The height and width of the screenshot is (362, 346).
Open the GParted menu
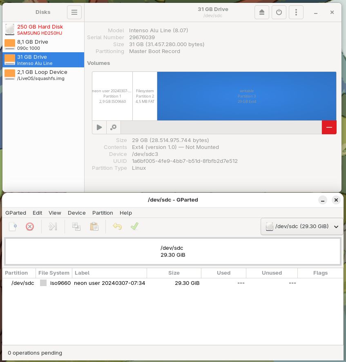point(16,213)
